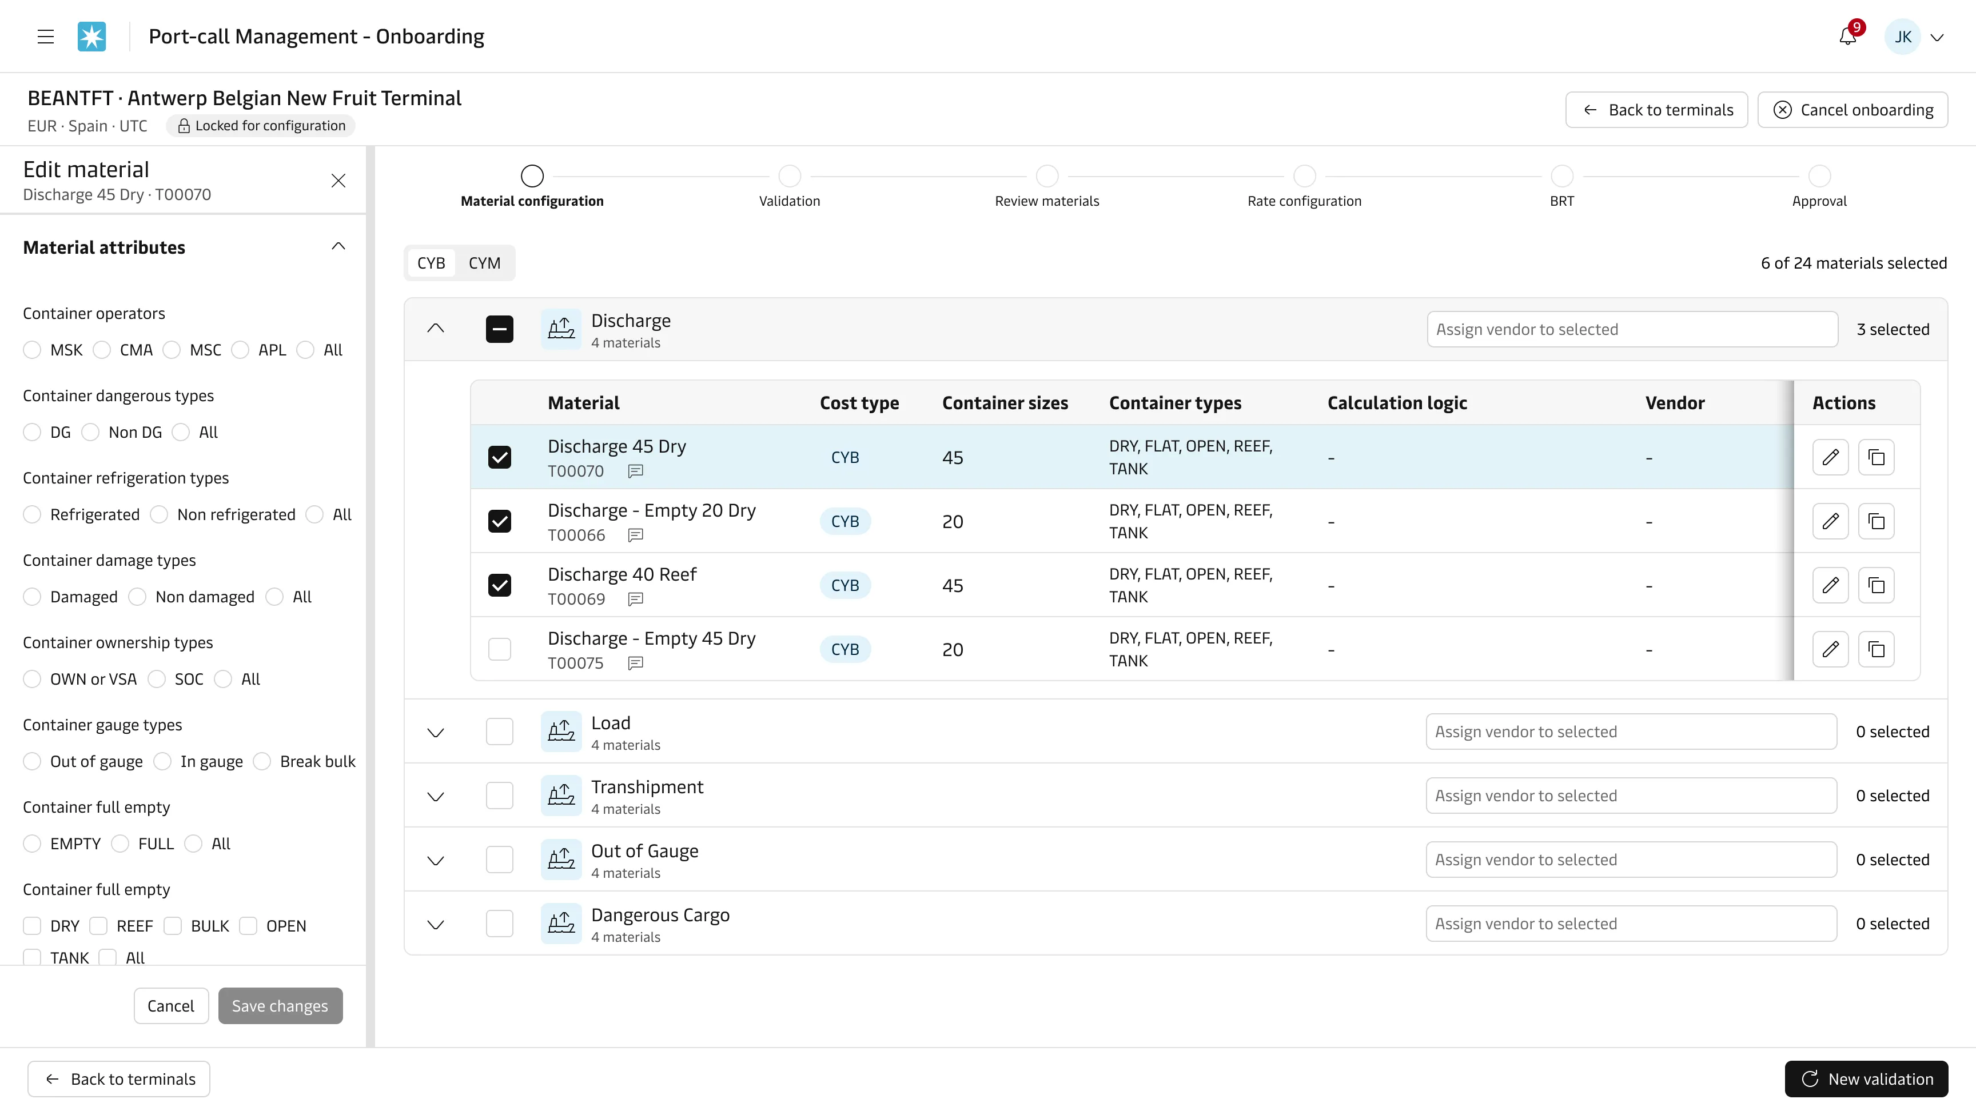This screenshot has width=1976, height=1111.
Task: Open Assign vendor dropdown for Load
Action: [1632, 732]
